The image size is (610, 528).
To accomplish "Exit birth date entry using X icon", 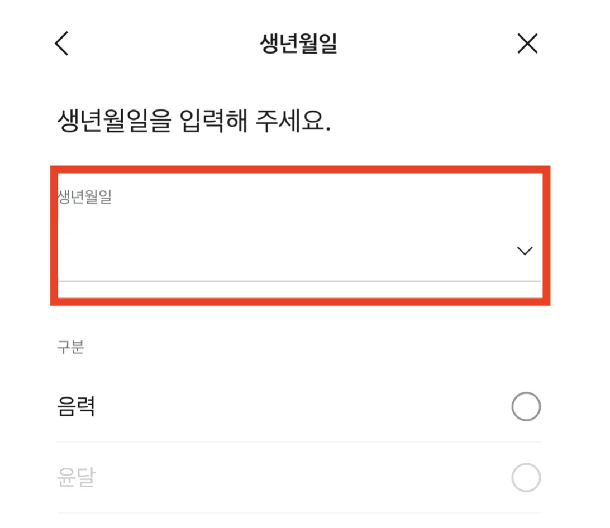I will coord(527,44).
